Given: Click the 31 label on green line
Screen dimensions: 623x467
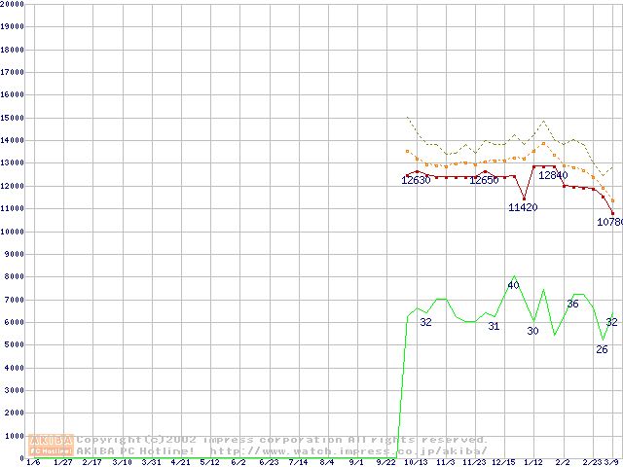Looking at the screenshot, I should click(494, 326).
